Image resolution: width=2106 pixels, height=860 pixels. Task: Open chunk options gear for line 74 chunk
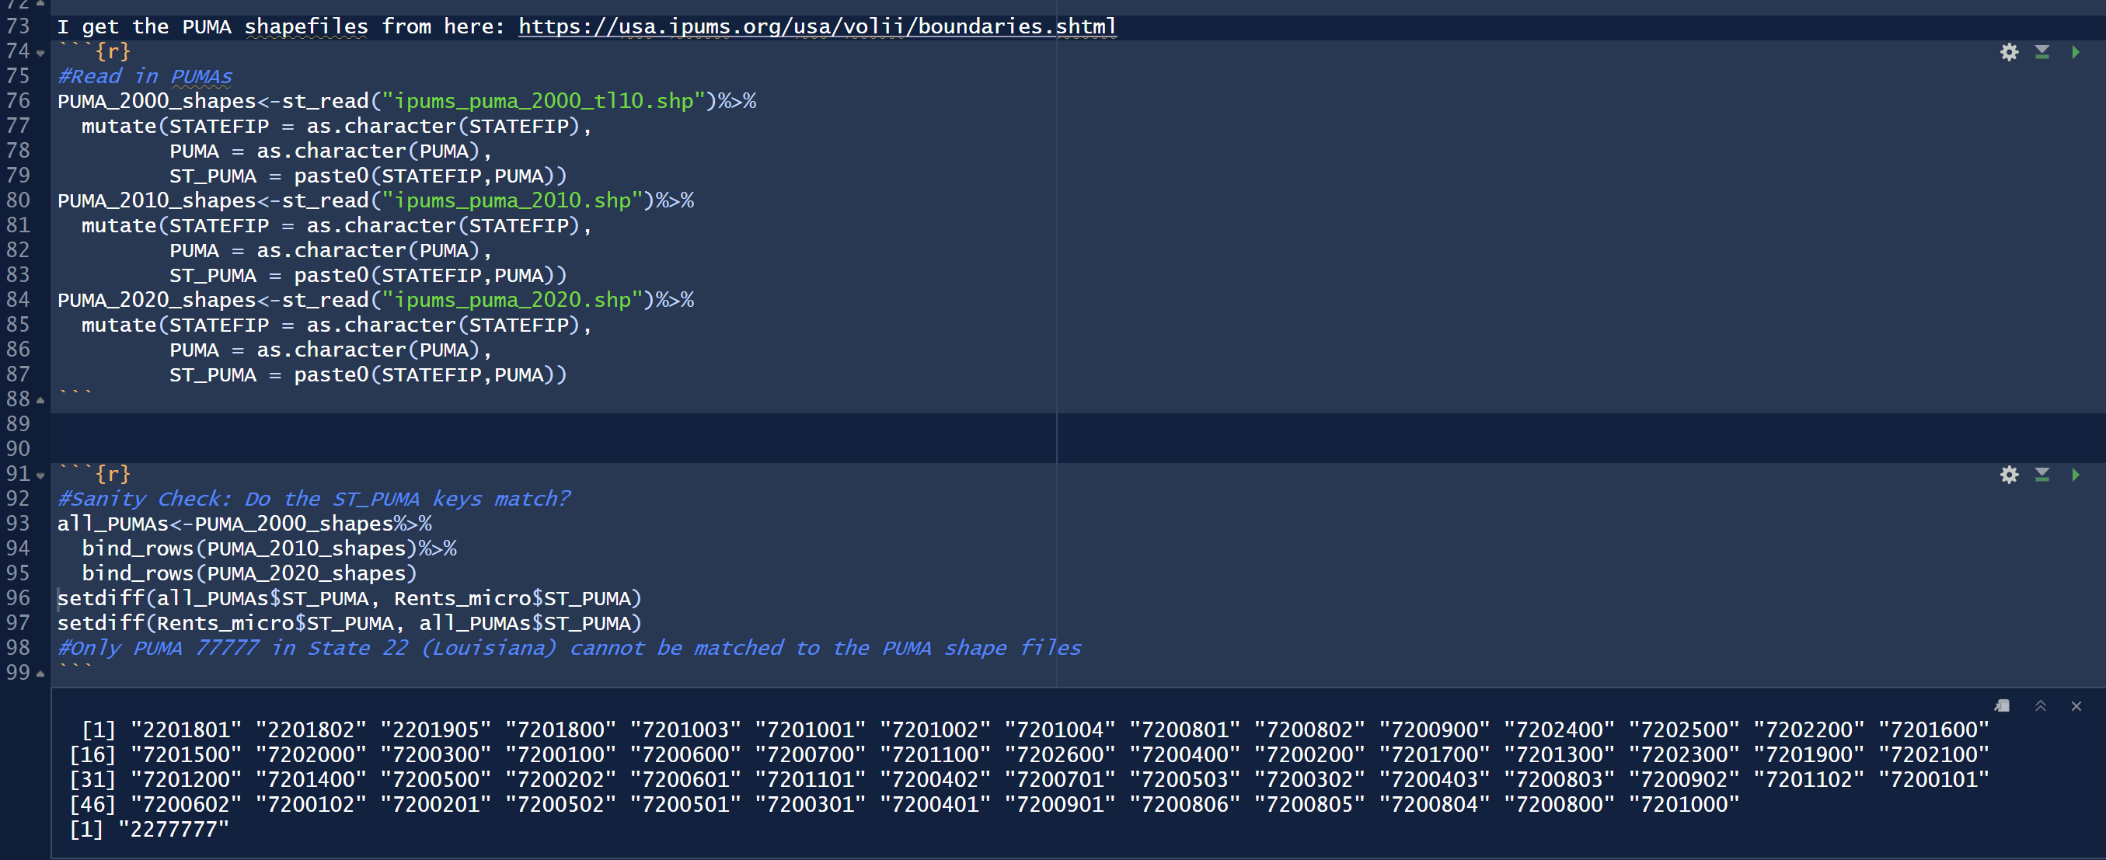2009,52
